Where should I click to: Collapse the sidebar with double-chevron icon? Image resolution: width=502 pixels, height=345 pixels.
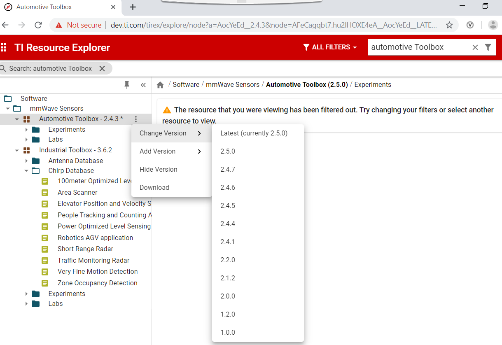[143, 85]
